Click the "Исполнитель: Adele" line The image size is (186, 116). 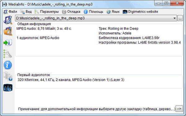(x=115, y=33)
